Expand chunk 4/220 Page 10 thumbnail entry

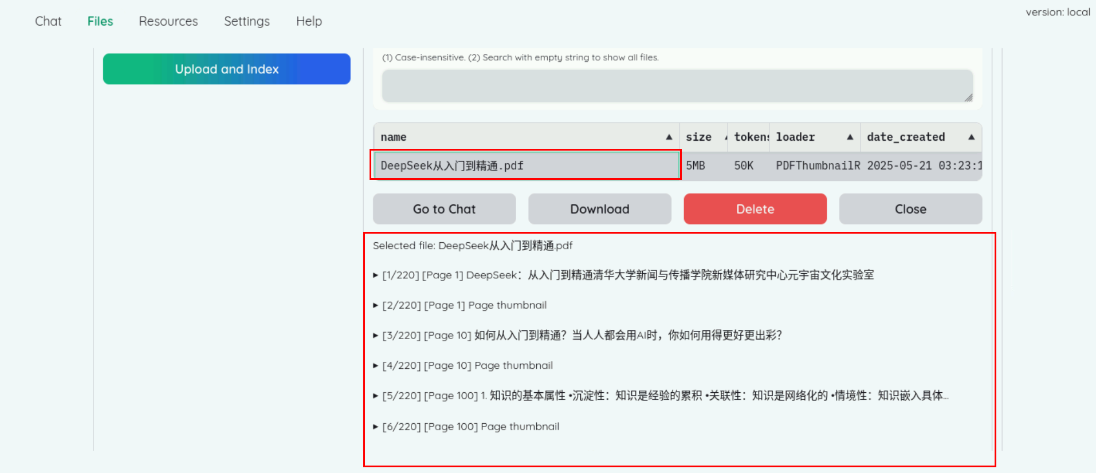click(x=463, y=365)
